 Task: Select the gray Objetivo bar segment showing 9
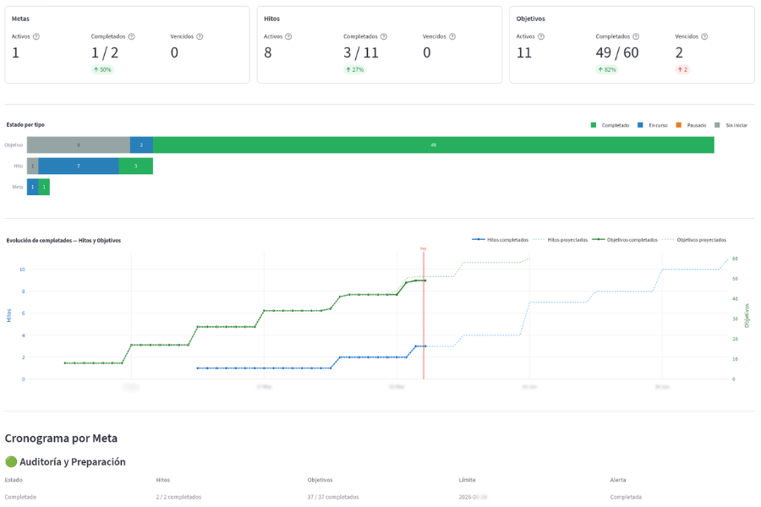[x=79, y=145]
